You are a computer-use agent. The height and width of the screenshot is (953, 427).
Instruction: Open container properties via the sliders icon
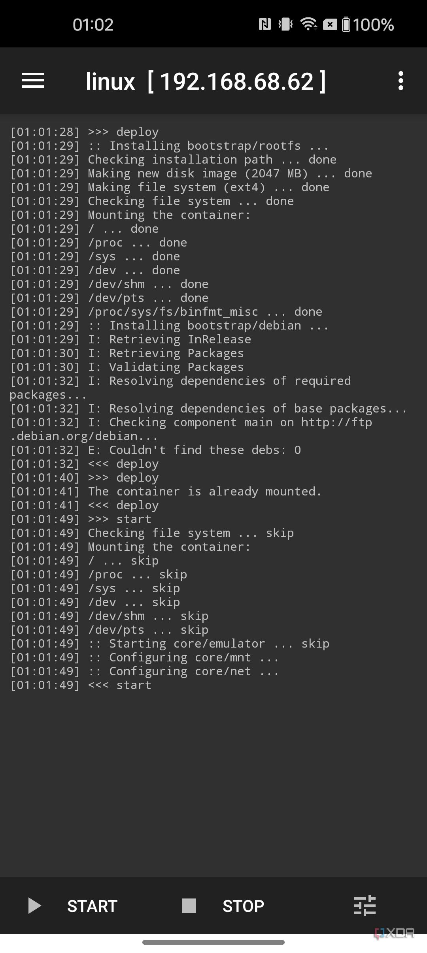pos(366,906)
